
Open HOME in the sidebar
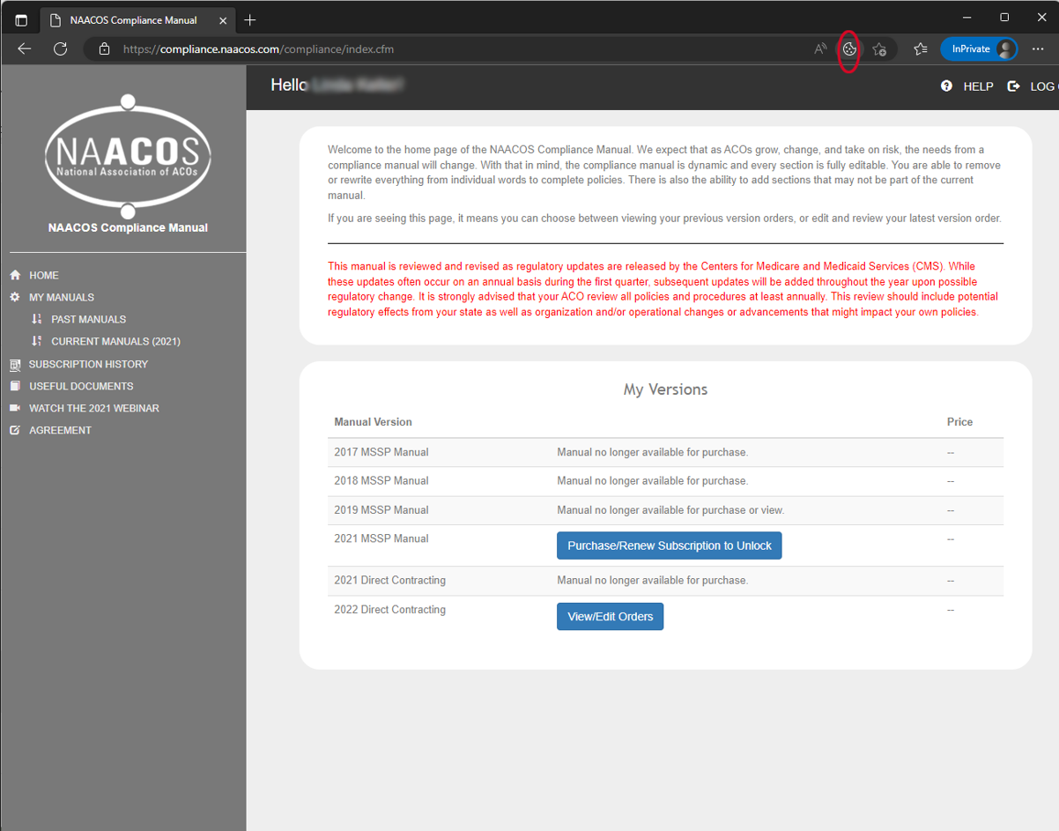coord(43,275)
